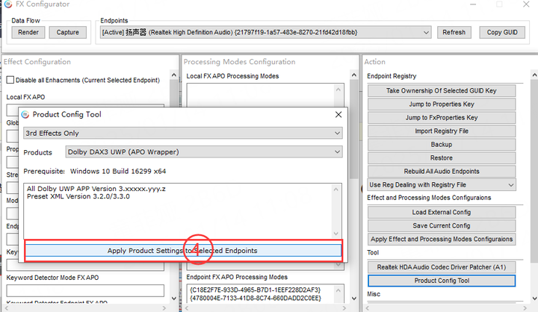
Task: Click the Capture data flow button
Action: (x=67, y=32)
